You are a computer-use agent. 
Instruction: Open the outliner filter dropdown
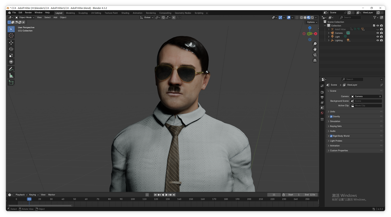tap(376, 18)
